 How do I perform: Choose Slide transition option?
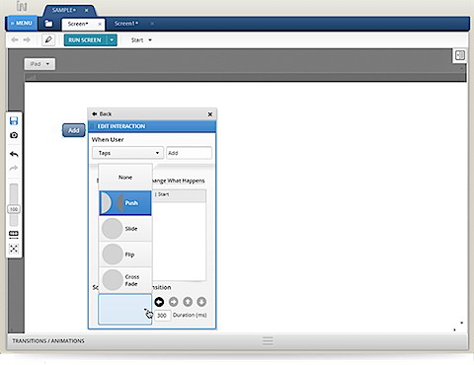click(125, 229)
